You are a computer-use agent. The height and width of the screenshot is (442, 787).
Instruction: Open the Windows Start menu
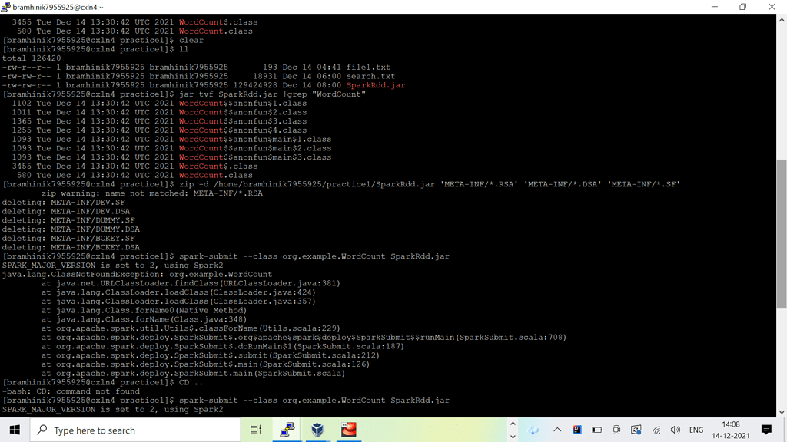click(14, 430)
